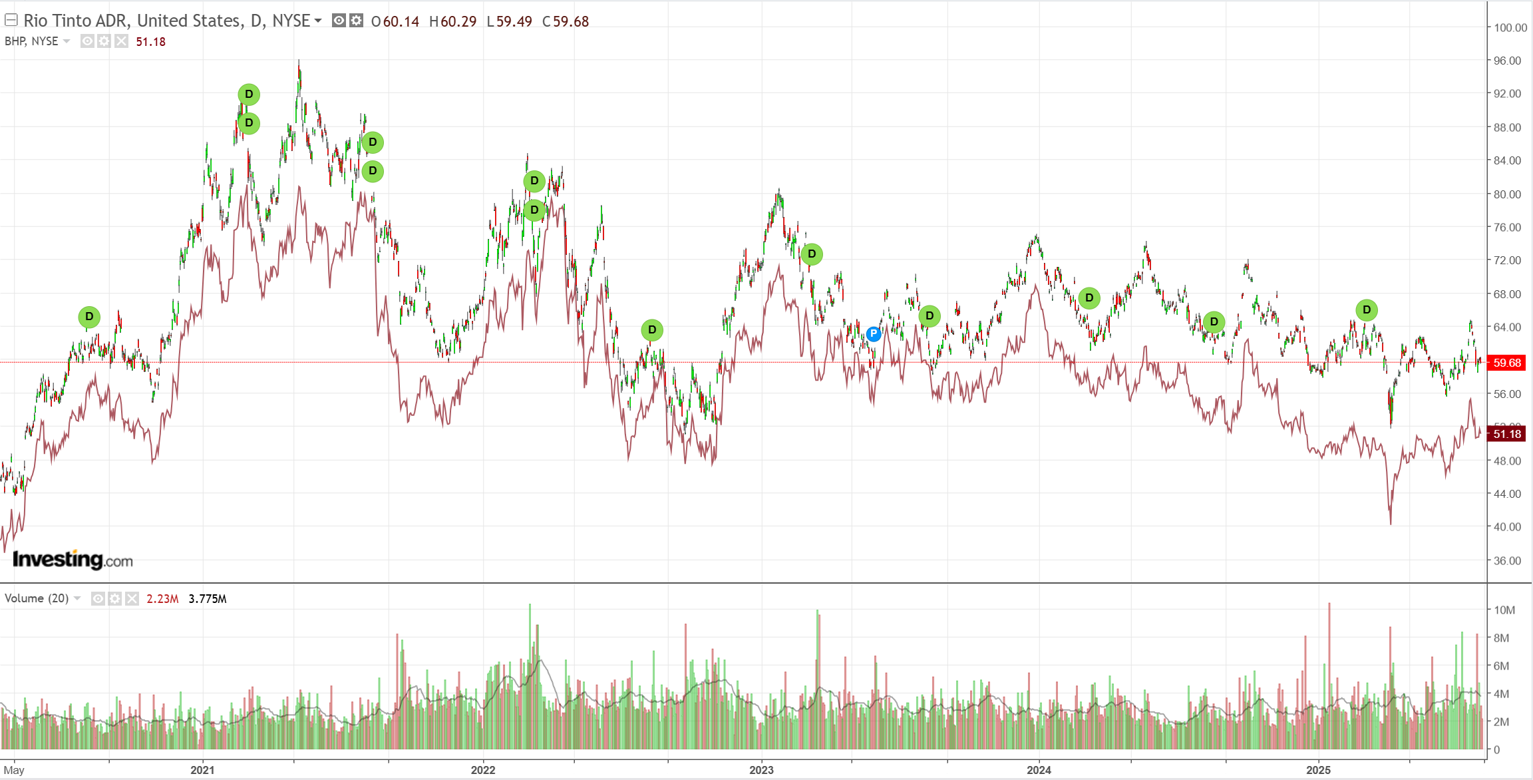
Task: Click the blue P marker on chart
Action: [x=874, y=334]
